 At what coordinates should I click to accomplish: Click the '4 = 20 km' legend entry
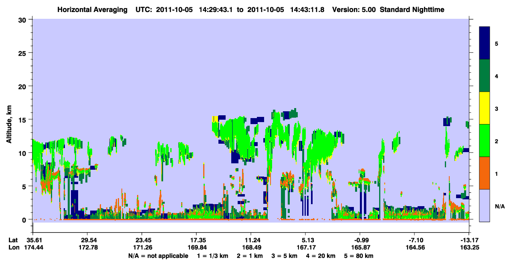(321, 256)
